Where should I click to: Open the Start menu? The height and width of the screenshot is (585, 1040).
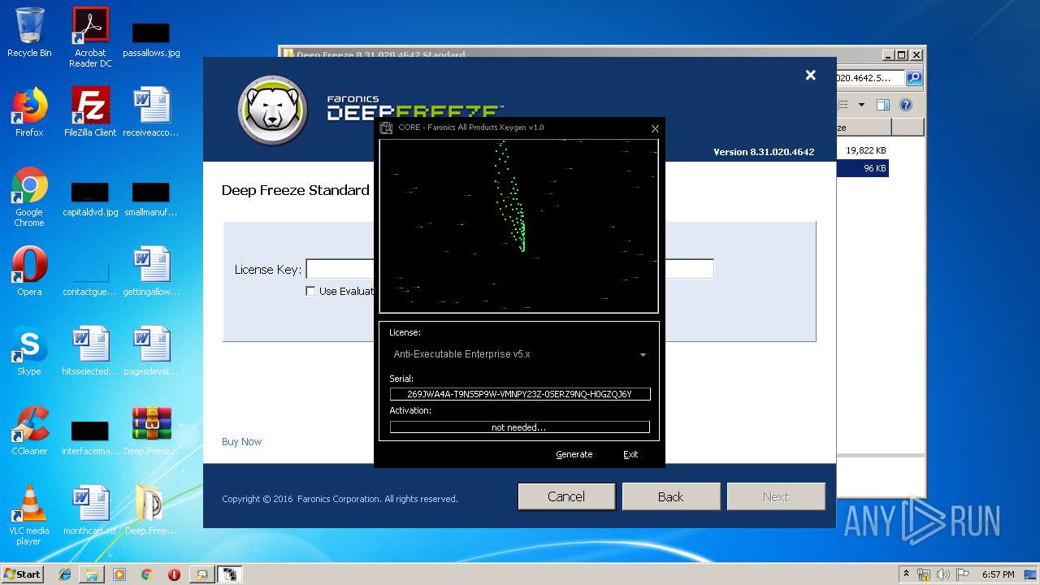point(23,574)
